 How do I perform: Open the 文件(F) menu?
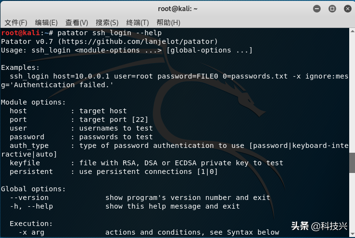(16, 23)
